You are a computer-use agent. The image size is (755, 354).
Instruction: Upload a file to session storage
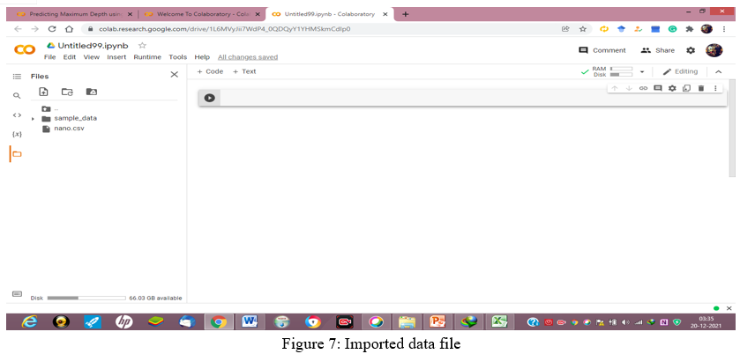[43, 92]
